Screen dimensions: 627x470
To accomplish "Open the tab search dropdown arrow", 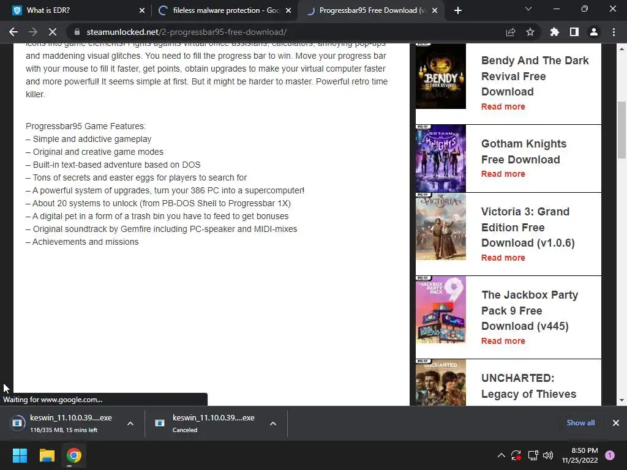I will pos(528,9).
